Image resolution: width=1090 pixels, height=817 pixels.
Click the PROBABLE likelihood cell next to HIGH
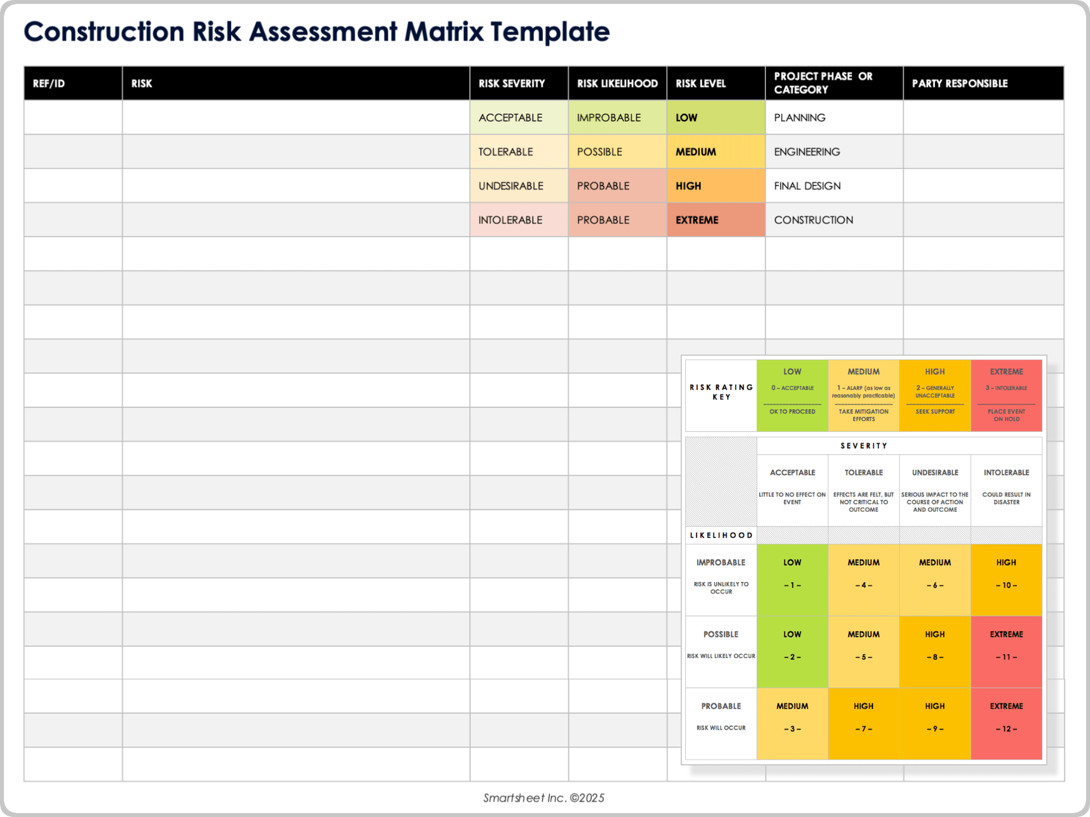(603, 186)
